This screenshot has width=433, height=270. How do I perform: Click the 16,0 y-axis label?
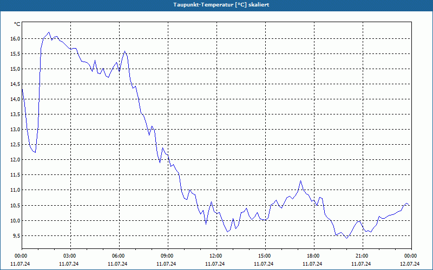pos(16,38)
